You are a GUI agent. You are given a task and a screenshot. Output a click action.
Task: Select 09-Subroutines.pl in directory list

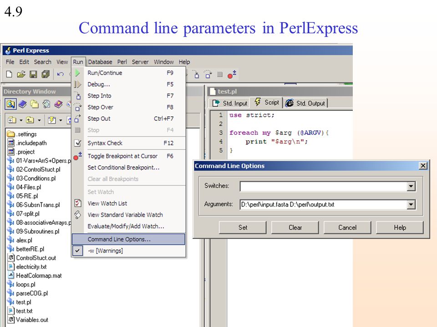pyautogui.click(x=33, y=231)
